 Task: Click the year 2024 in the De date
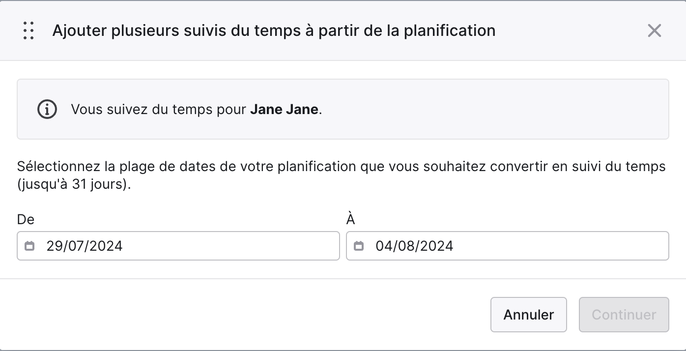[x=107, y=246]
